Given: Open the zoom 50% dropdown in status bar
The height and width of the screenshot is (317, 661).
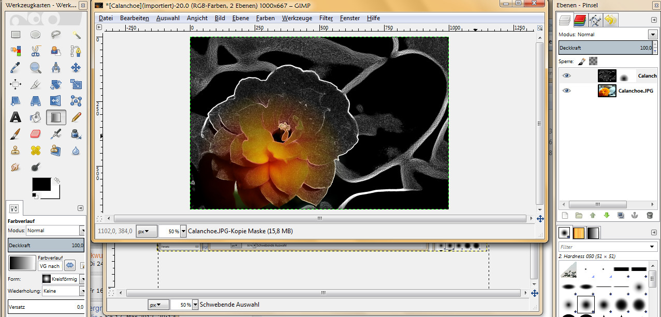Looking at the screenshot, I should pos(183,232).
